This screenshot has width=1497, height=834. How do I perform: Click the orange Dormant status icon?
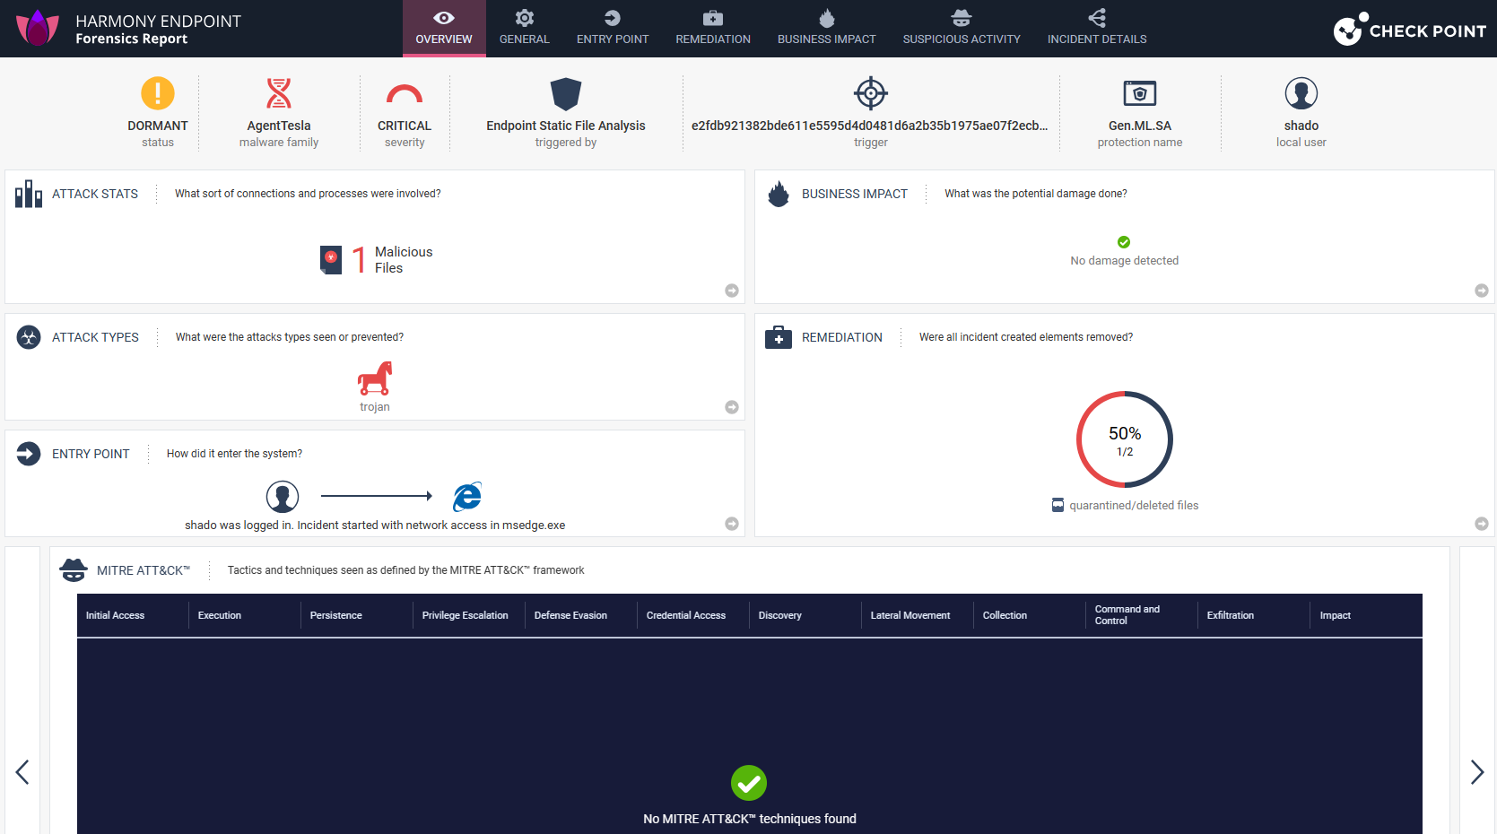coord(158,93)
